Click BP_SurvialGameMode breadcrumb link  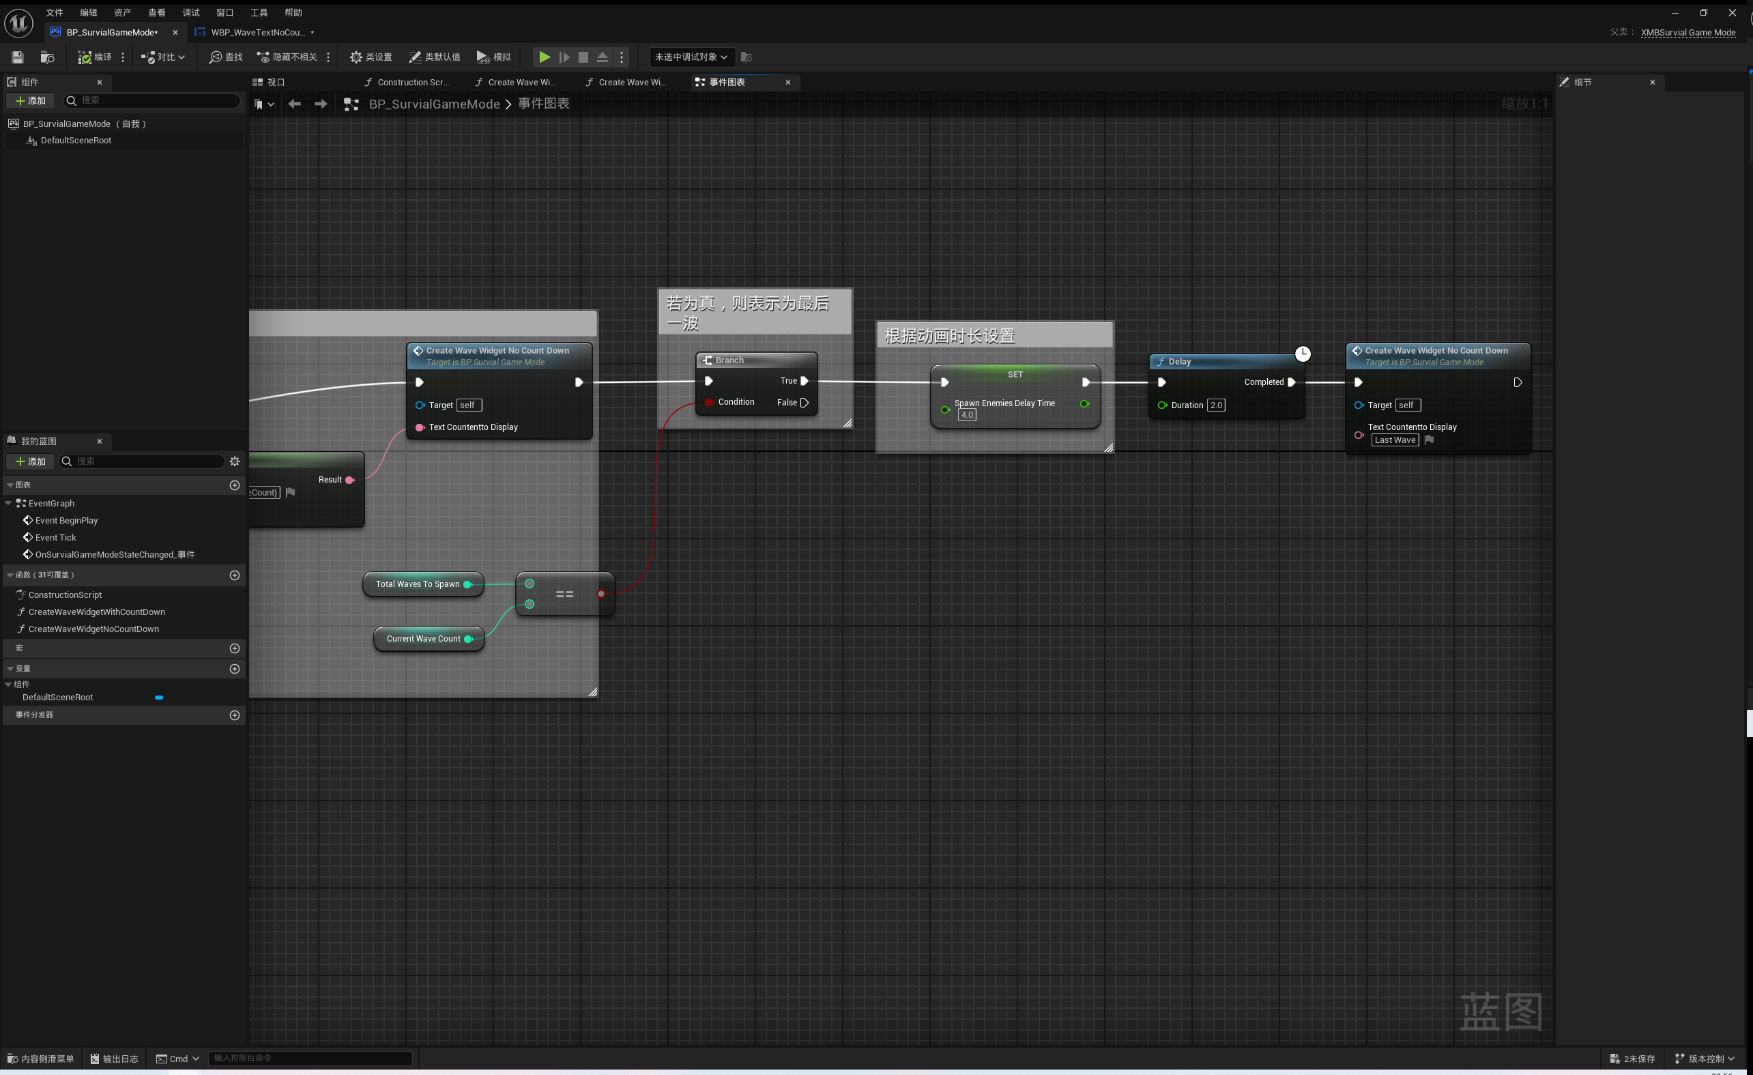(x=434, y=104)
